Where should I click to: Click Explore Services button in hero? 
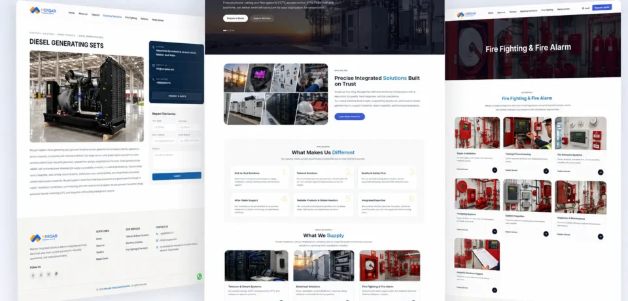tap(262, 18)
